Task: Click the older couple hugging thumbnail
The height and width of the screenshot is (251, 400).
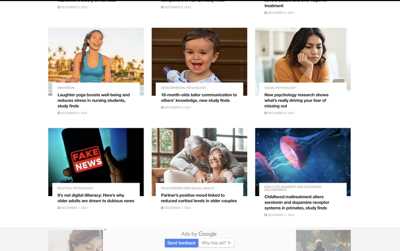Action: click(x=199, y=155)
